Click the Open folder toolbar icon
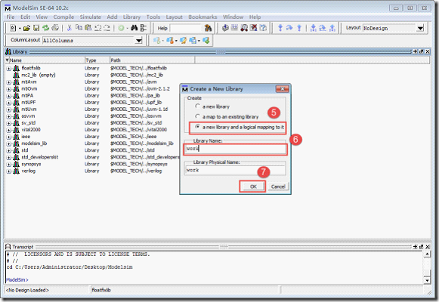This screenshot has height=302, width=439. 26,28
